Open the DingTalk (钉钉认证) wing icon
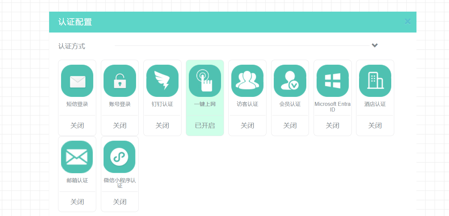 (x=162, y=81)
